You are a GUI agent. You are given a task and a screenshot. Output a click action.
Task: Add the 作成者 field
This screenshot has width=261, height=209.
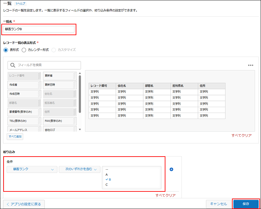24,85
